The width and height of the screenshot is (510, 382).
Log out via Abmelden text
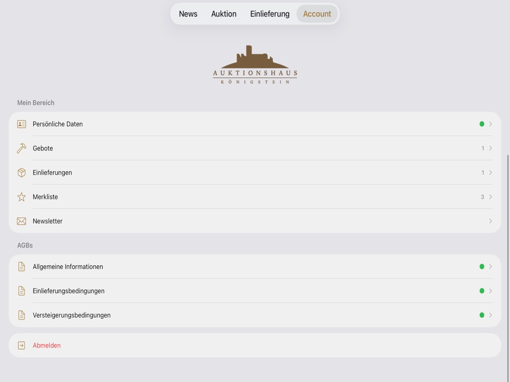[47, 345]
